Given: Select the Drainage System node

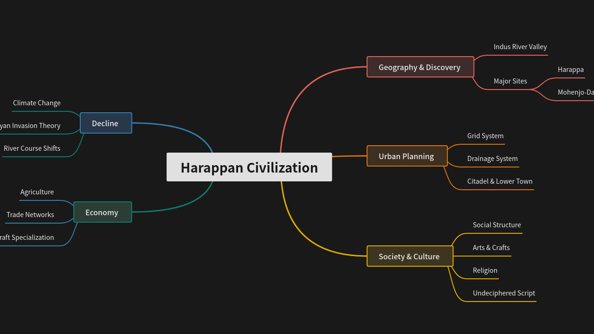Looking at the screenshot, I should click(492, 158).
